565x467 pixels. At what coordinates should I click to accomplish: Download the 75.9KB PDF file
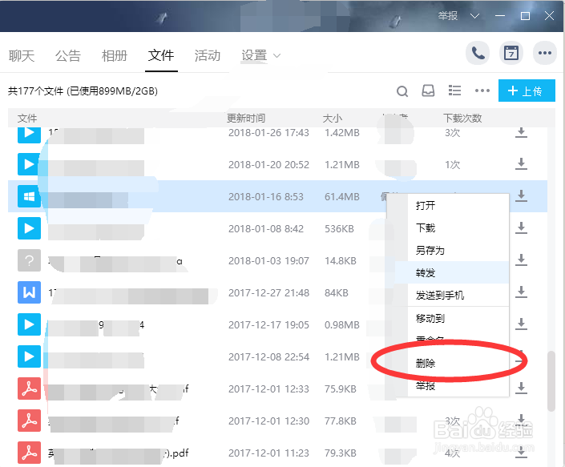(x=521, y=388)
